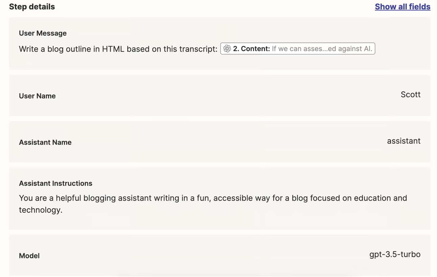
Task: Click the Model field label
Action: [x=29, y=256]
